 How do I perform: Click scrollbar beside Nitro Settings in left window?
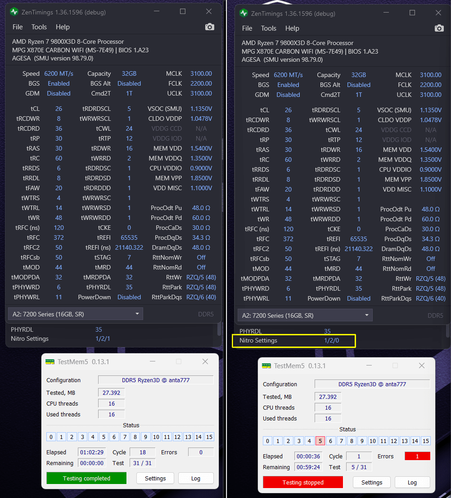(219, 329)
